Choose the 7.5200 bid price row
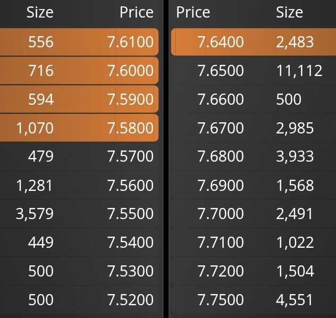The image size is (336, 318). click(x=130, y=300)
